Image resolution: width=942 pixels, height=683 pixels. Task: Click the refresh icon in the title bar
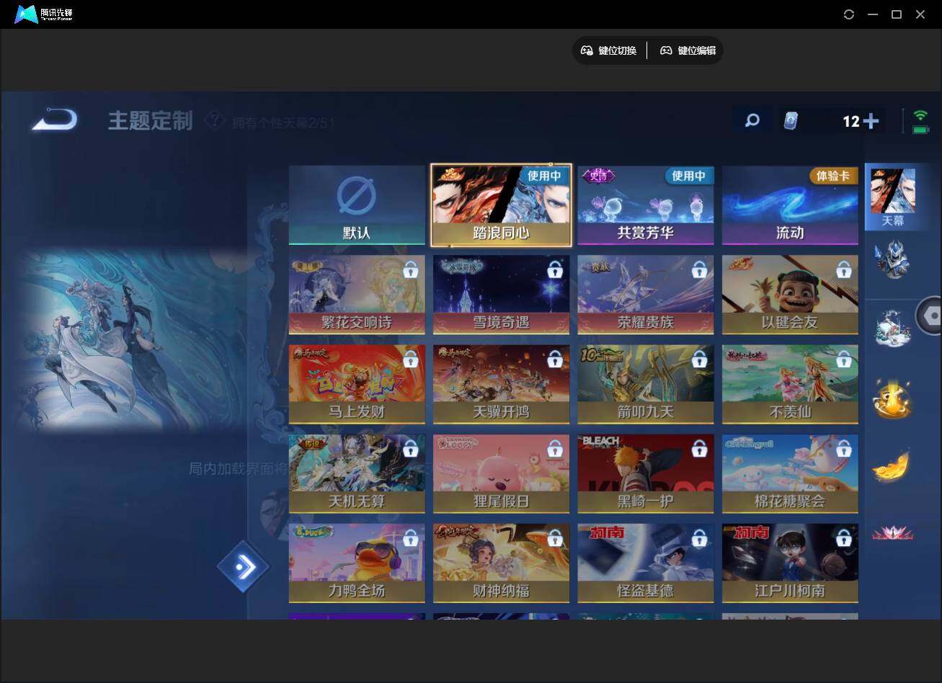click(849, 14)
